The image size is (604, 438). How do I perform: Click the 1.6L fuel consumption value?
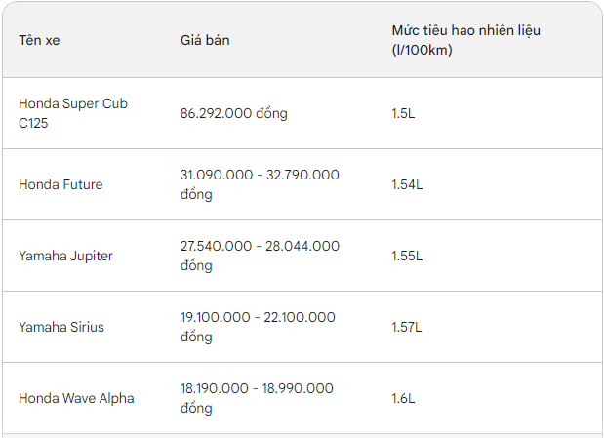coord(403,398)
